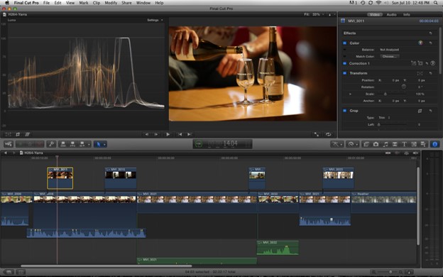Open the import media button in toolbar
Screen dimensions: 443x277
pos(9,144)
